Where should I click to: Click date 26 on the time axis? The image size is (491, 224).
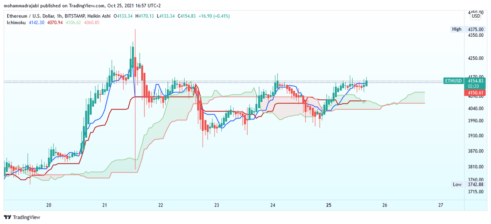tap(385, 205)
